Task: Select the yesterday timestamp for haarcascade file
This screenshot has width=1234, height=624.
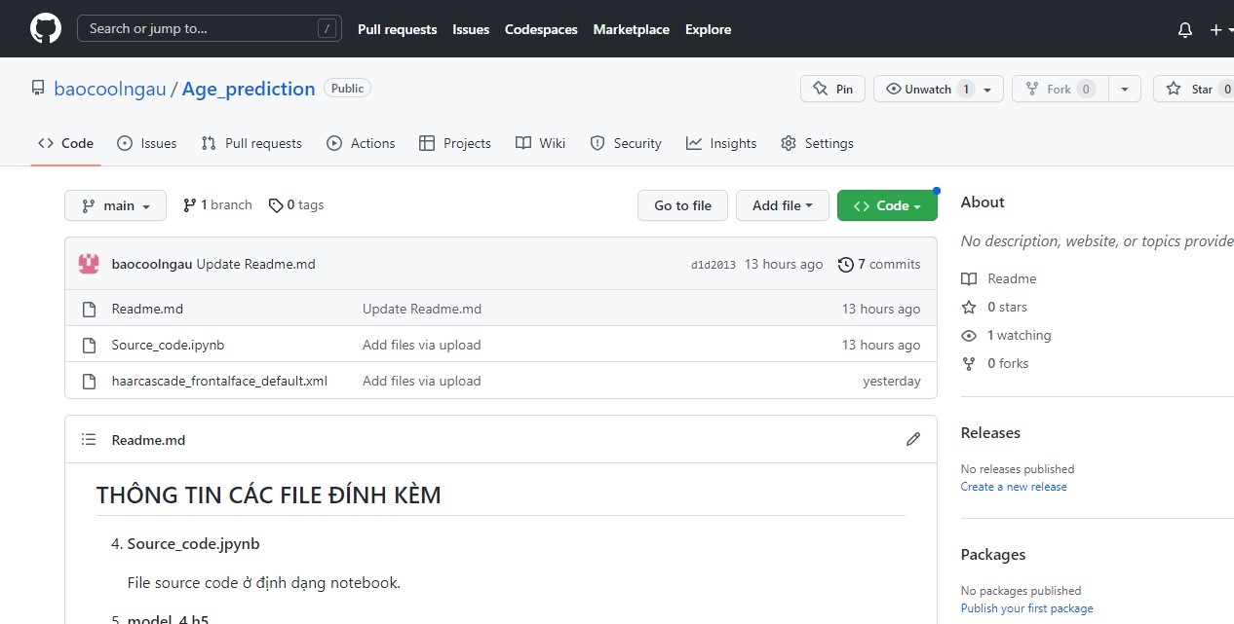Action: [x=892, y=381]
